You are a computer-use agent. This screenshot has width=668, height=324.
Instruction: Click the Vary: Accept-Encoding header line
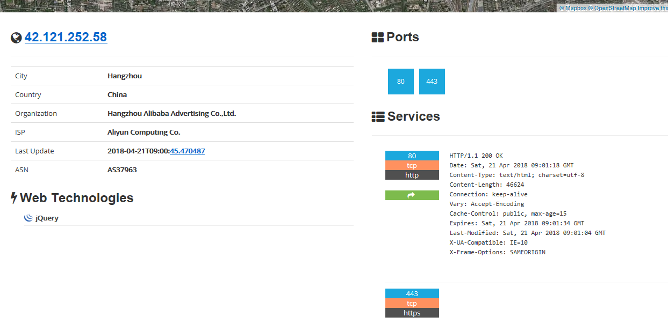[x=487, y=204]
